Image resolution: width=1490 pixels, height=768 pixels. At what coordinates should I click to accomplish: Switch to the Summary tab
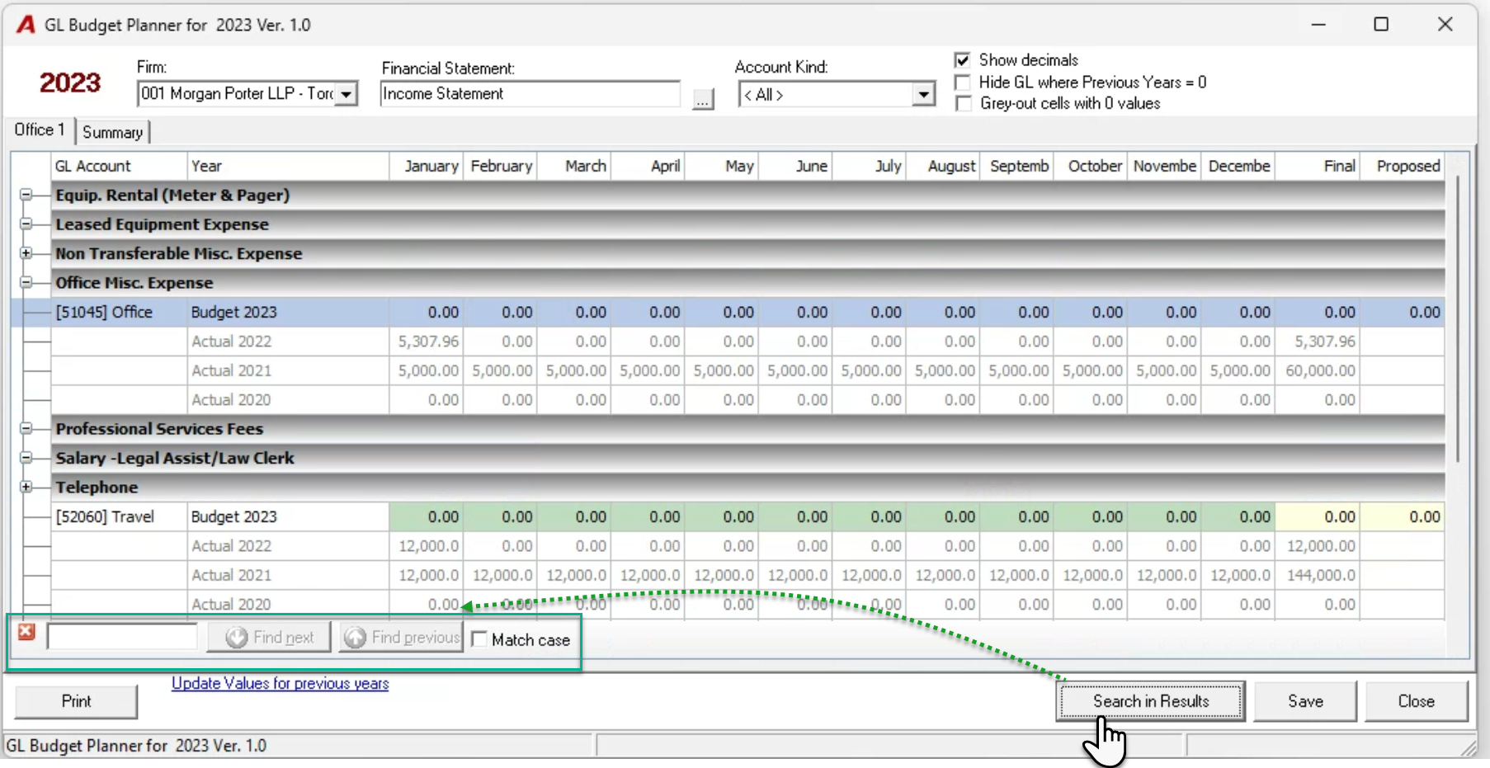click(113, 132)
